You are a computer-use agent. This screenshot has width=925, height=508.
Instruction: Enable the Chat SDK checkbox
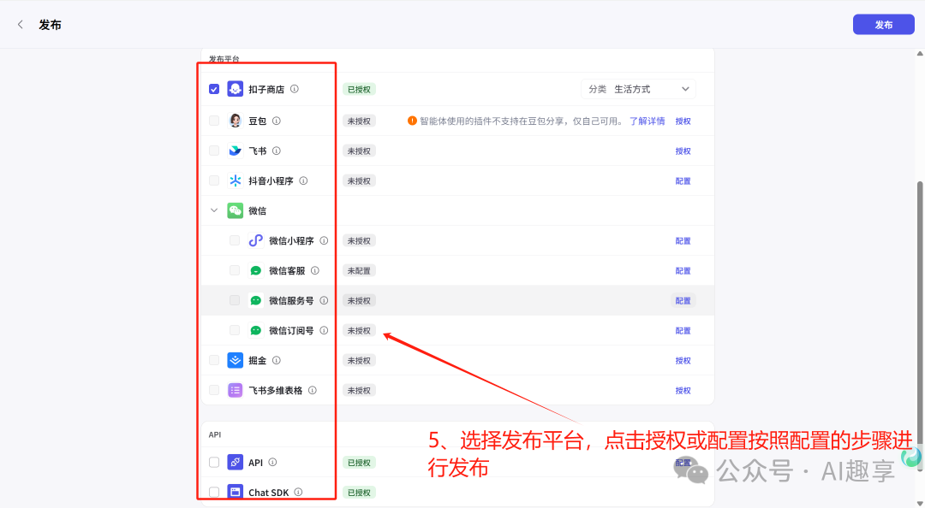click(214, 492)
